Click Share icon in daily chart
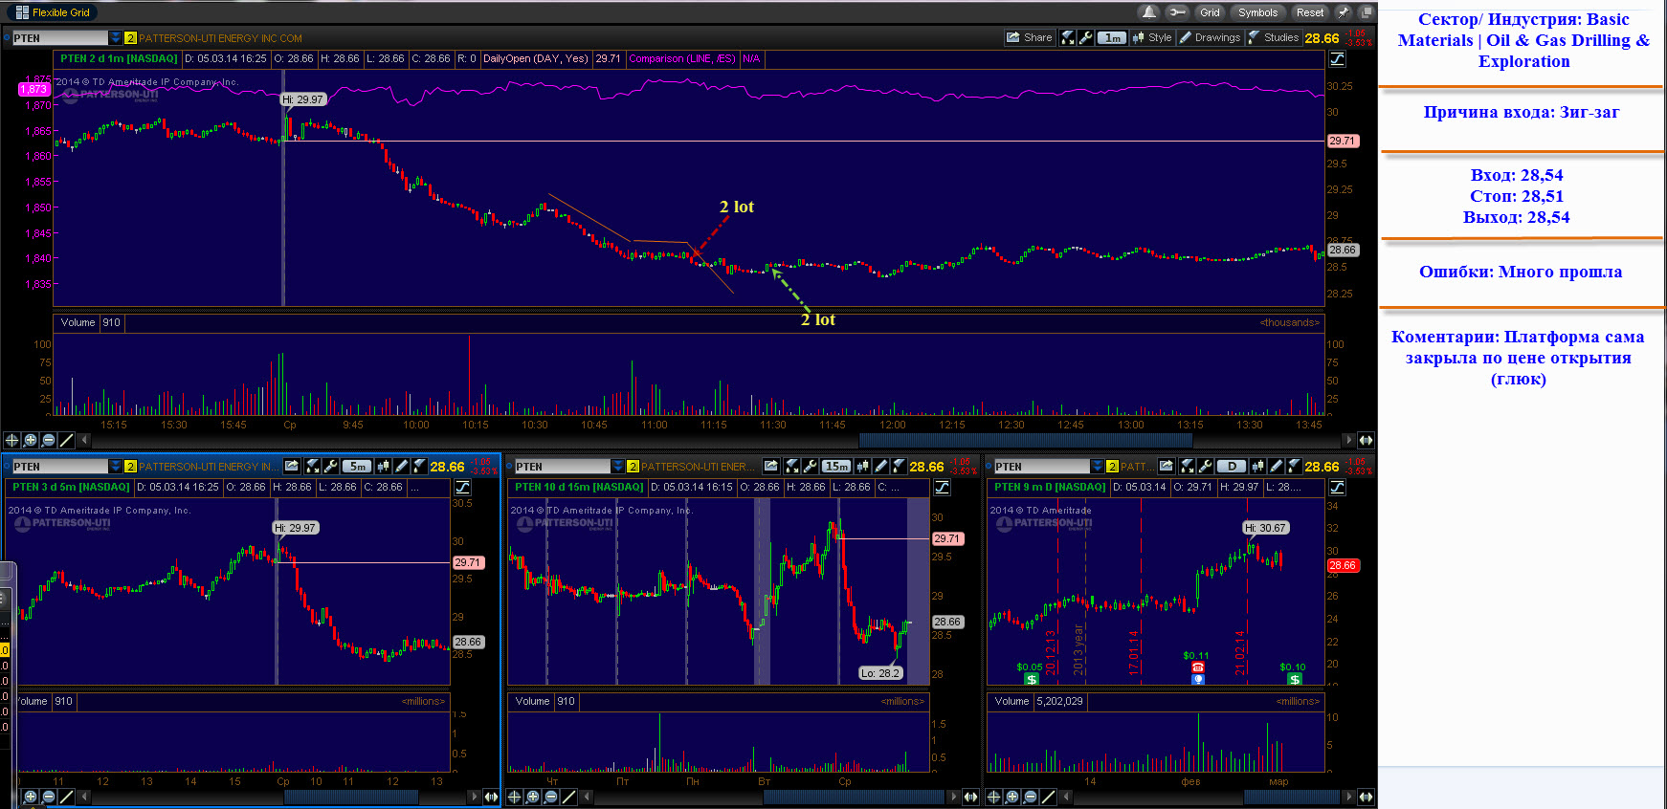Viewport: 1667px width, 809px height. (x=1167, y=466)
